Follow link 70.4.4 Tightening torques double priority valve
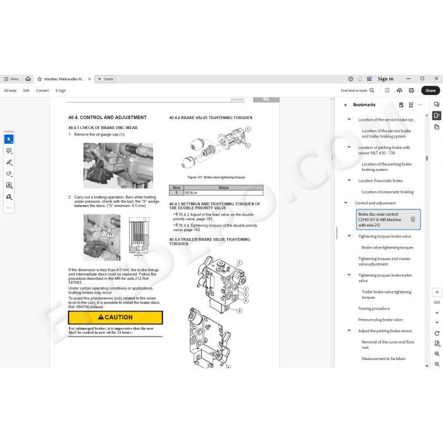Image resolution: width=443 pixels, height=443 pixels. (x=215, y=227)
